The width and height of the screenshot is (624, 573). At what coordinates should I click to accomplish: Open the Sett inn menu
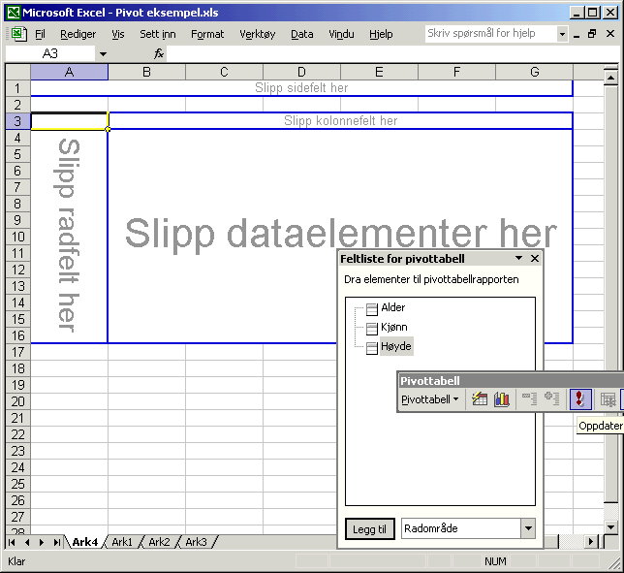pyautogui.click(x=157, y=34)
